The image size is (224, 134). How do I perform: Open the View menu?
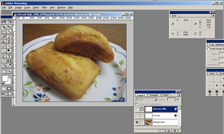52,8
